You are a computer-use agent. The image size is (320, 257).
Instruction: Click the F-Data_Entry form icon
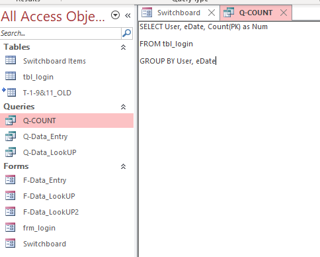pos(11,180)
